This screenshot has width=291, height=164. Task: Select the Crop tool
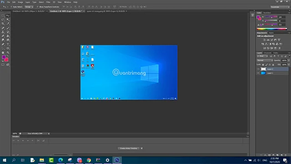[x=3, y=24]
